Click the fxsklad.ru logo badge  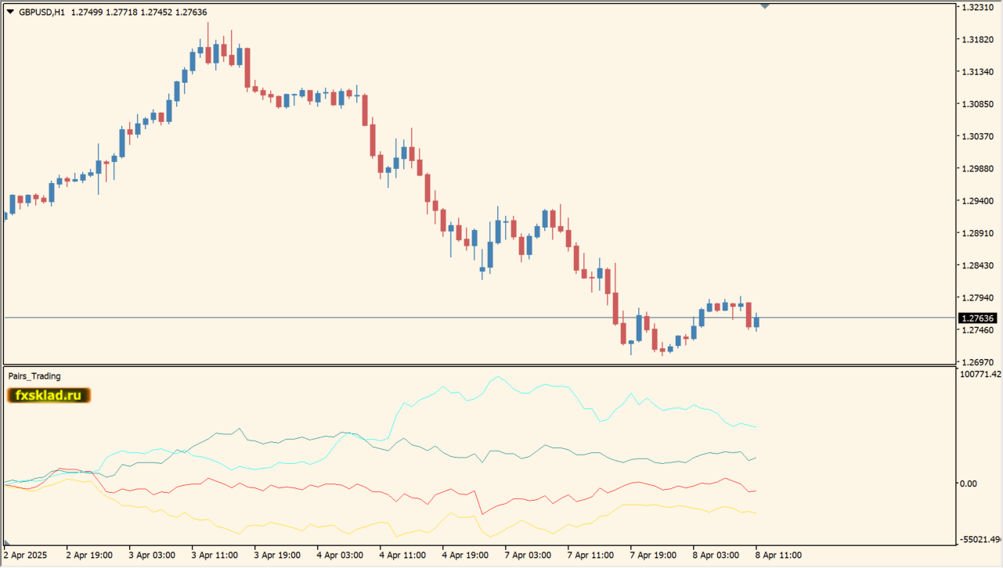pos(49,396)
